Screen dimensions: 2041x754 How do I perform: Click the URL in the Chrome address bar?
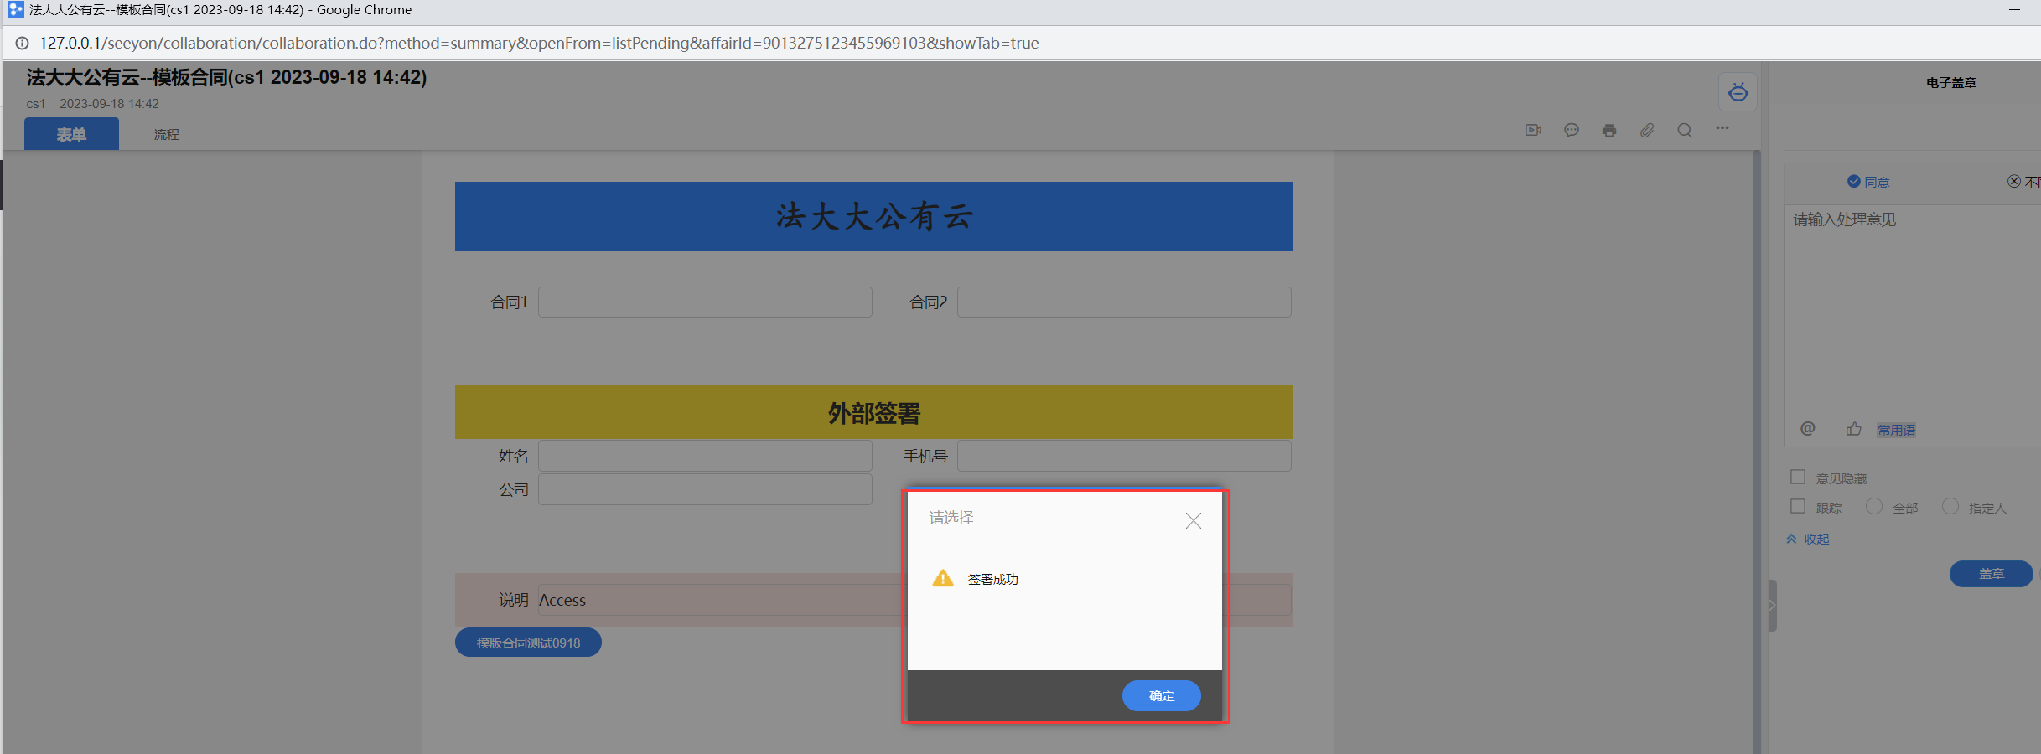coord(539,43)
